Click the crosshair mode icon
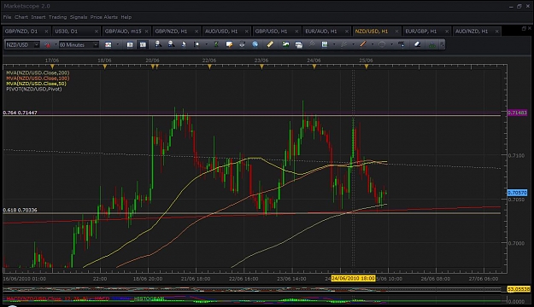The image size is (534, 307). pyautogui.click(x=197, y=44)
